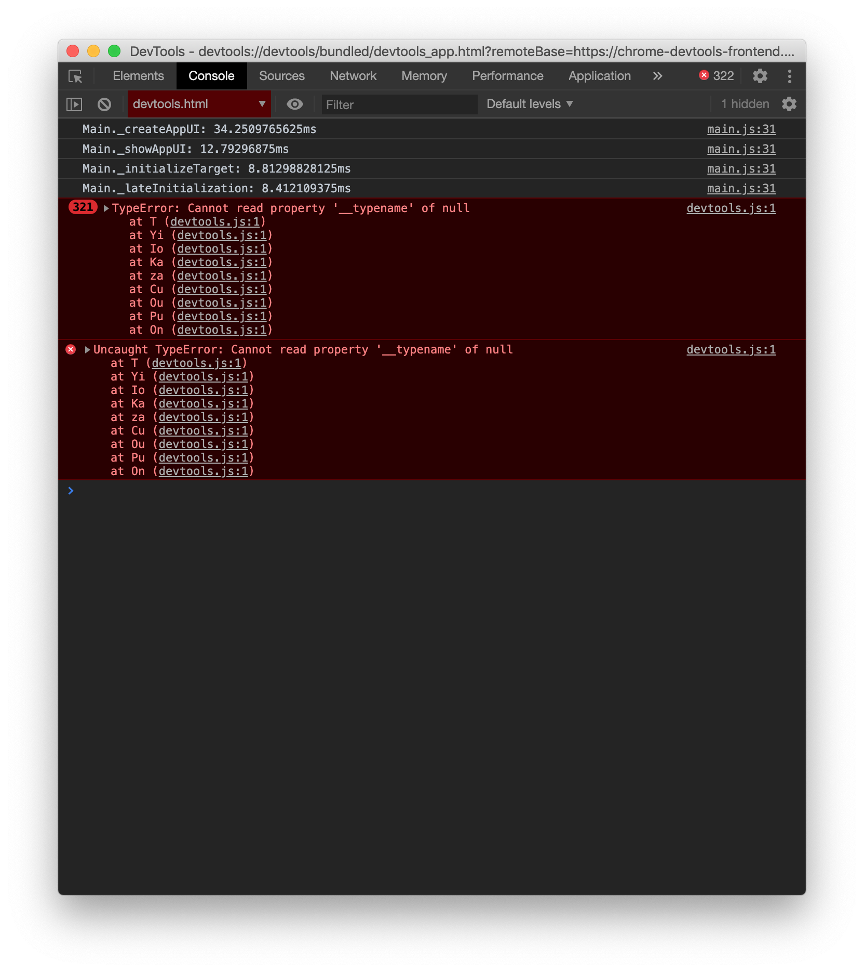
Task: Clear console with the ban icon
Action: [x=104, y=104]
